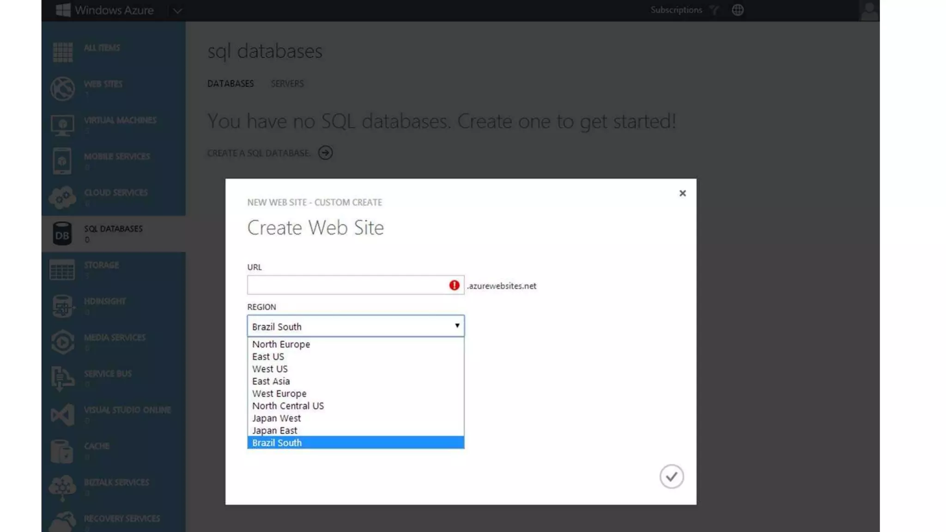The height and width of the screenshot is (532, 946).
Task: Select the Media Services play icon
Action: tap(62, 342)
